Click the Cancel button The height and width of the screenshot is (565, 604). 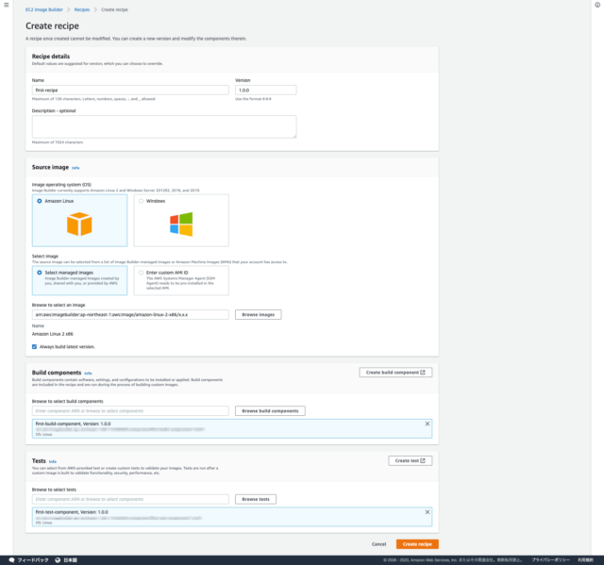(378, 544)
